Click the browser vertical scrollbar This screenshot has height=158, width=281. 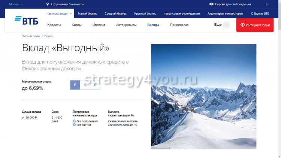tap(279, 75)
